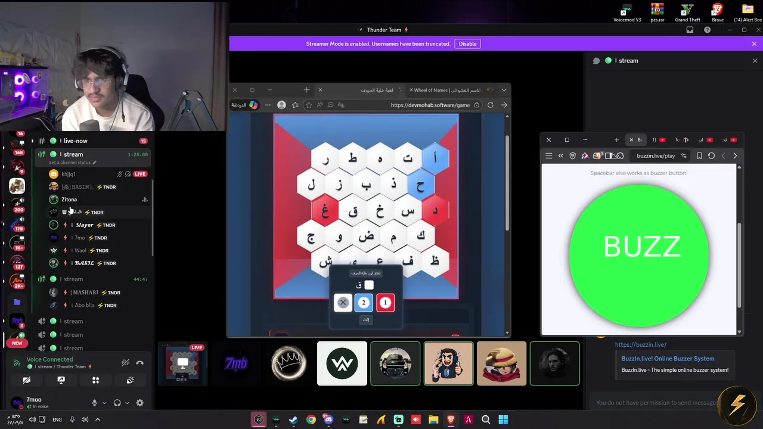Open Steam from taskbar
763x429 pixels.
click(x=293, y=419)
